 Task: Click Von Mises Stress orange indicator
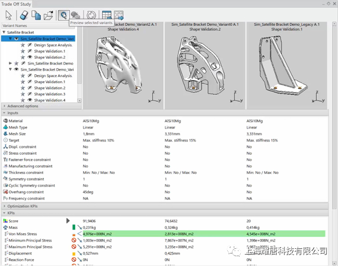point(74,235)
